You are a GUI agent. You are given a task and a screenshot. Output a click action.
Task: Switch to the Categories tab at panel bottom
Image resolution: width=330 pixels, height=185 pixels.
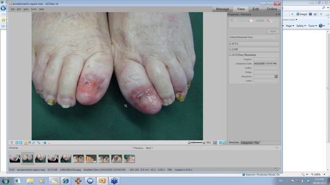tap(246, 143)
